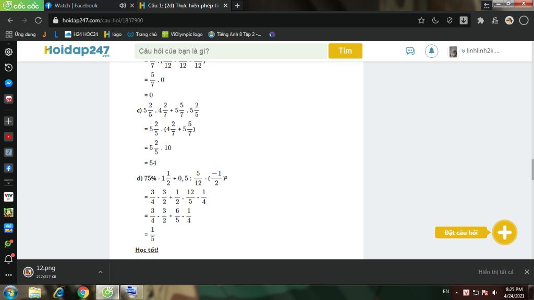Toggle dark mode moon icon

click(x=435, y=20)
